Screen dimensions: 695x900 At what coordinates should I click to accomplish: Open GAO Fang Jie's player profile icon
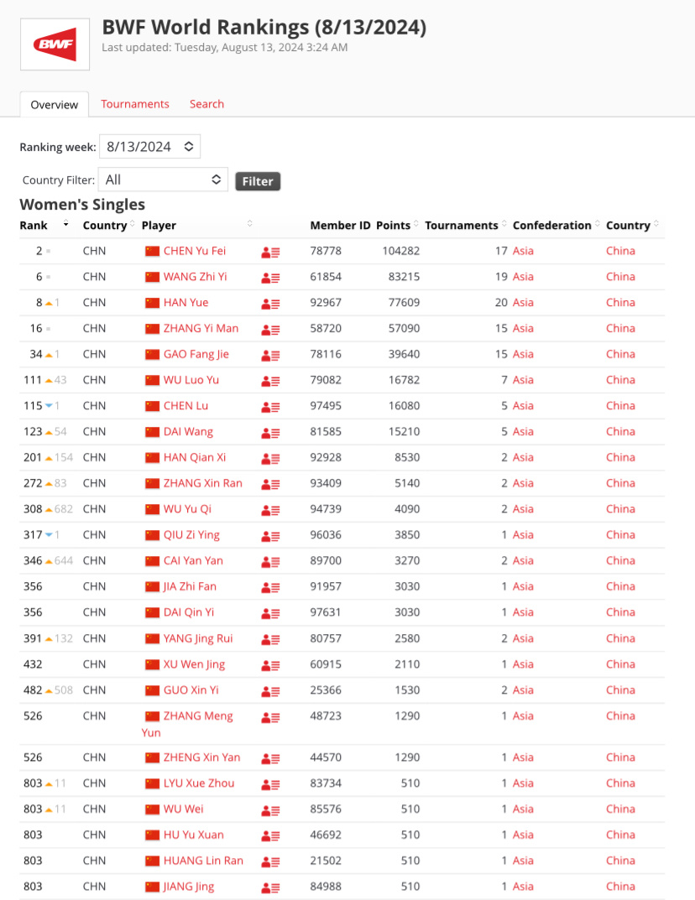270,356
